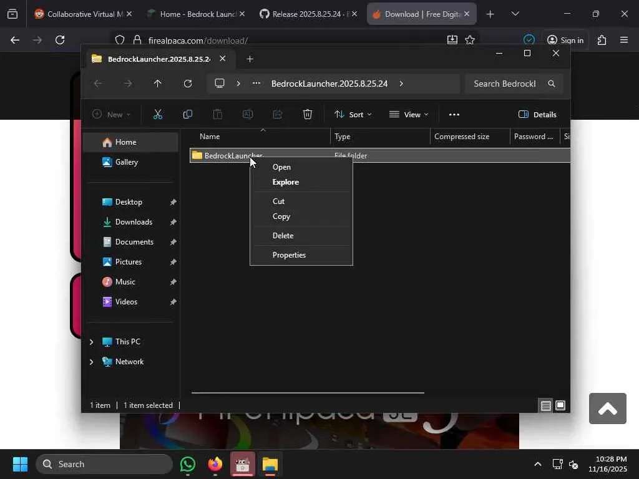Image resolution: width=639 pixels, height=479 pixels.
Task: Go back in Firefox browser
Action: (15, 40)
